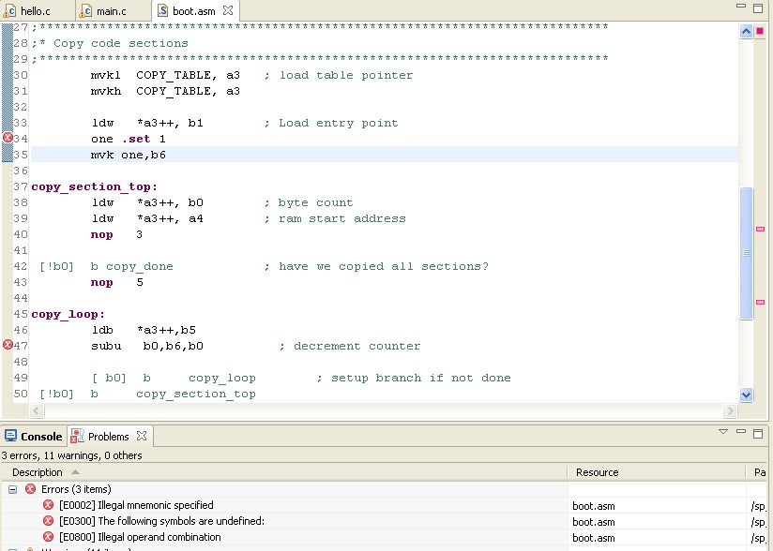Click boot.asm resource in the E0300 row
The width and height of the screenshot is (773, 551).
[594, 521]
